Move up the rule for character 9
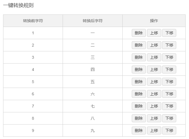 point(154,130)
